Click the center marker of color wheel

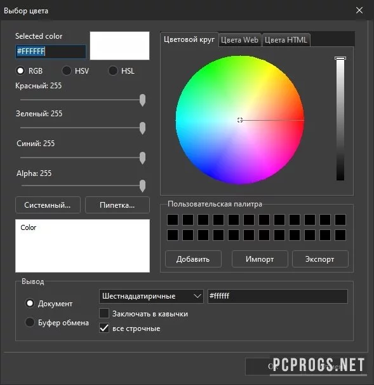click(x=240, y=120)
